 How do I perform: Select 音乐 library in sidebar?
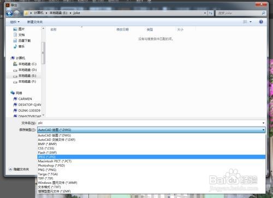(x=19, y=46)
